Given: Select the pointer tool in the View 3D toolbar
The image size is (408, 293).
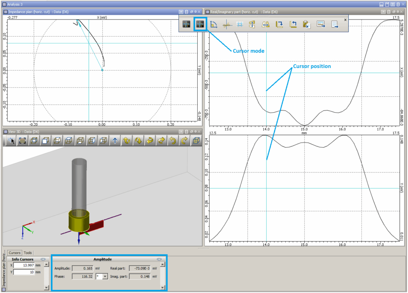Looking at the screenshot, I should point(11,141).
